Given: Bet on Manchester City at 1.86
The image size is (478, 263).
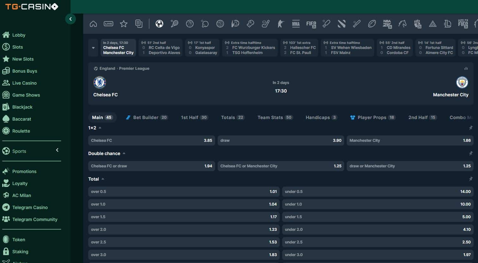Looking at the screenshot, I should (x=410, y=140).
